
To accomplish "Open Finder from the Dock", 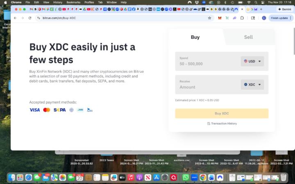I will point(11,177).
